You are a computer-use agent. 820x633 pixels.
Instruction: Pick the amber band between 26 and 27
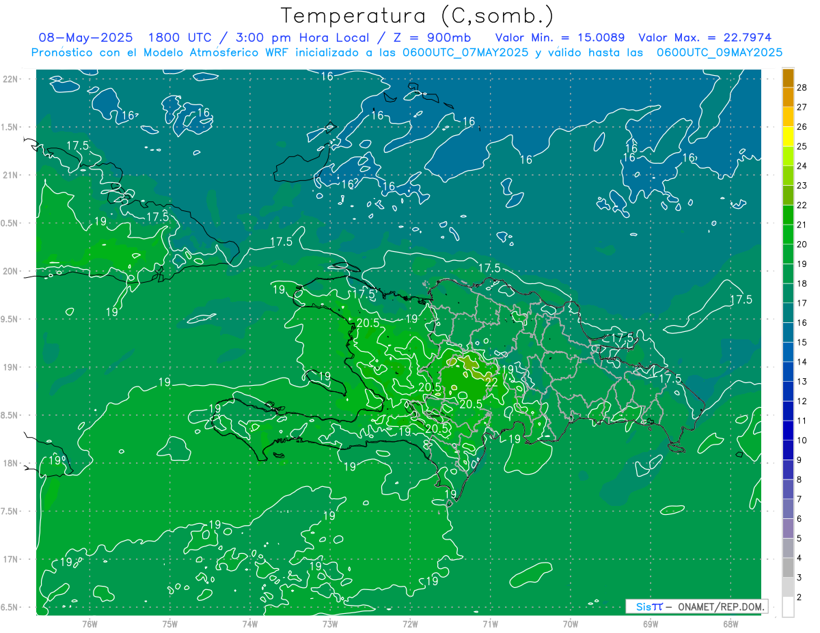pos(788,117)
